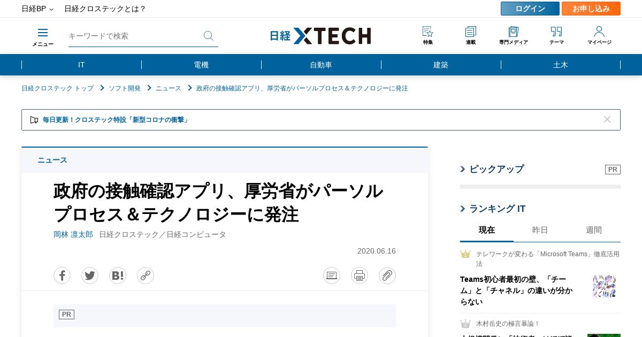Click the ランキング IT heading

[498, 209]
